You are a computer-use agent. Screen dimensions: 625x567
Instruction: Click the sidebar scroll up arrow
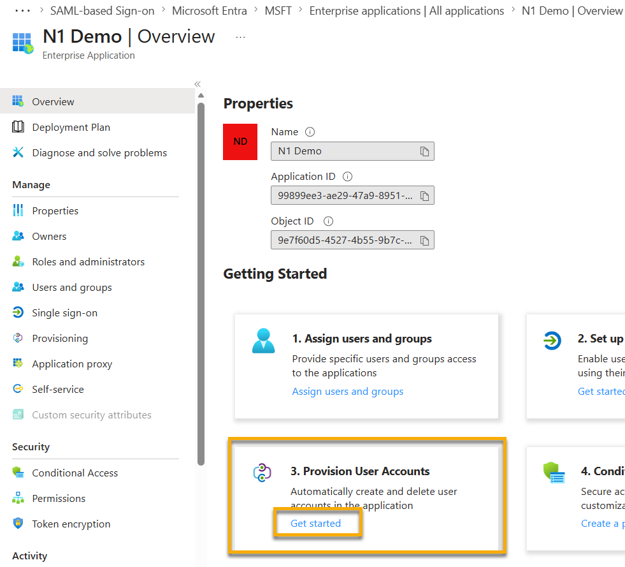coord(201,96)
